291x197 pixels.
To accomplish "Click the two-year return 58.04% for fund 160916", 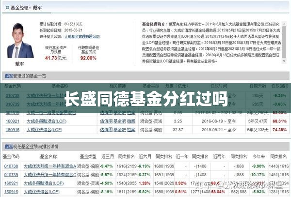I will click(218, 192).
